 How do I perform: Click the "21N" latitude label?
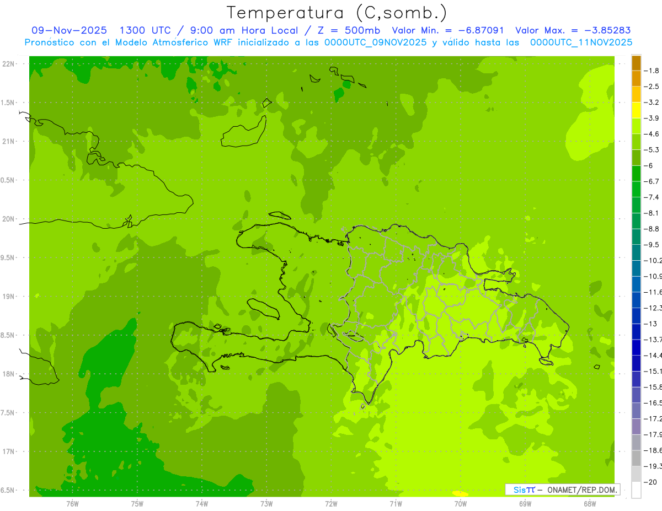8,141
